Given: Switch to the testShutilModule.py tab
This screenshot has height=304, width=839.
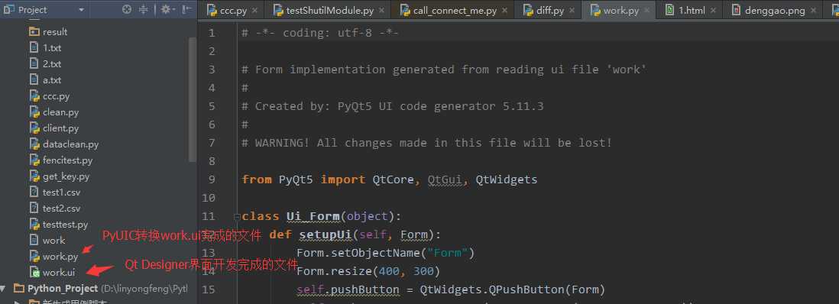Looking at the screenshot, I should 322,10.
